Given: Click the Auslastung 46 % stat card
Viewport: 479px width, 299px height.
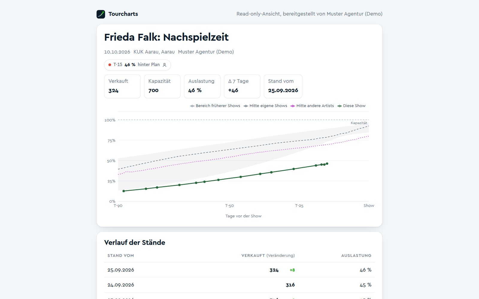Looking at the screenshot, I should click(x=202, y=86).
